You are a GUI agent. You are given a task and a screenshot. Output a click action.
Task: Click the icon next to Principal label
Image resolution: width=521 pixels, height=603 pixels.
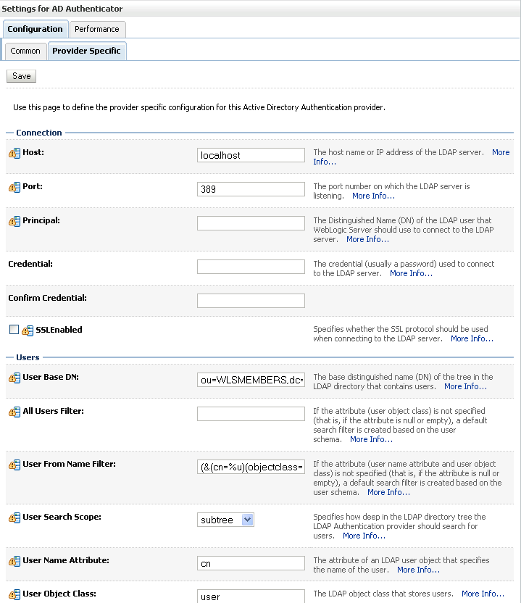(x=14, y=221)
